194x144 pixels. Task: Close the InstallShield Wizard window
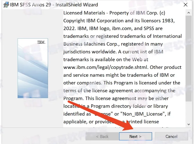coord(185,5)
